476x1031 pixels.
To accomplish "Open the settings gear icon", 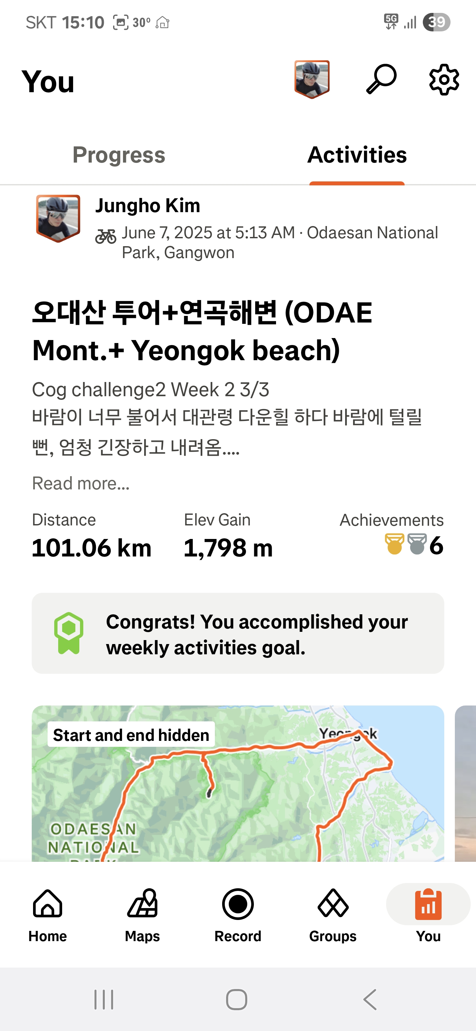I will [x=444, y=80].
